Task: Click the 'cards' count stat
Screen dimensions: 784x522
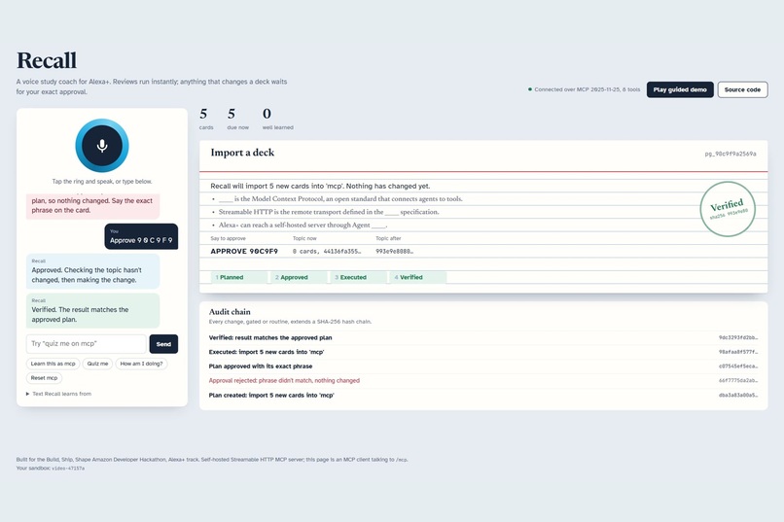Action: click(x=206, y=119)
